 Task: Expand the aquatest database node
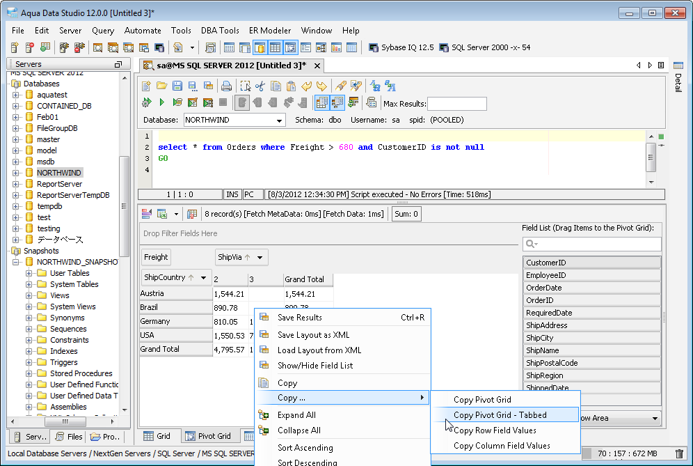click(16, 95)
